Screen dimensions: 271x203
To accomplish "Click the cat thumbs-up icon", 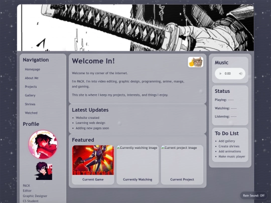I will [x=196, y=62].
